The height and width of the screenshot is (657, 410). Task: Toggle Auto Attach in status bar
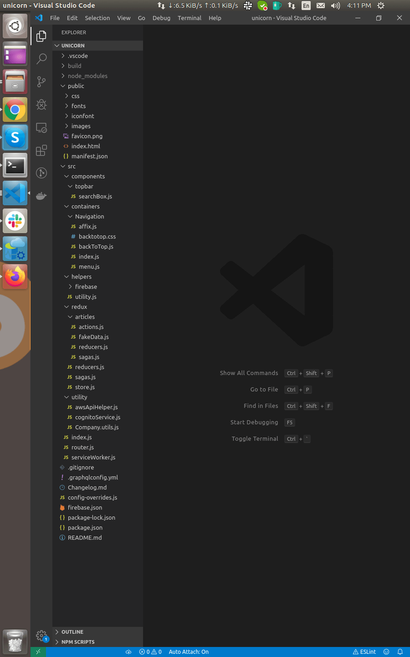point(189,652)
